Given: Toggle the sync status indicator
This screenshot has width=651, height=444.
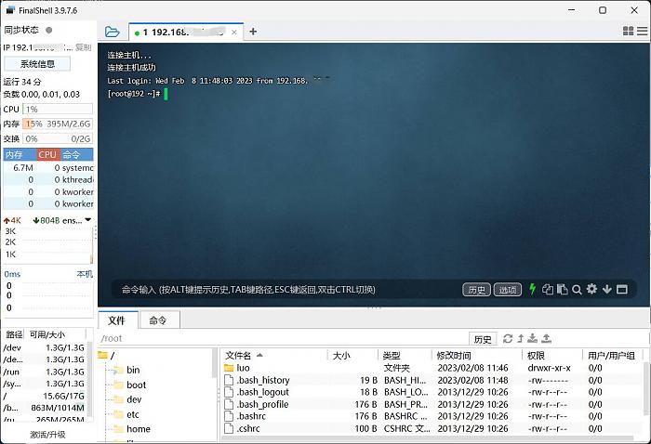Looking at the screenshot, I should pos(49,31).
